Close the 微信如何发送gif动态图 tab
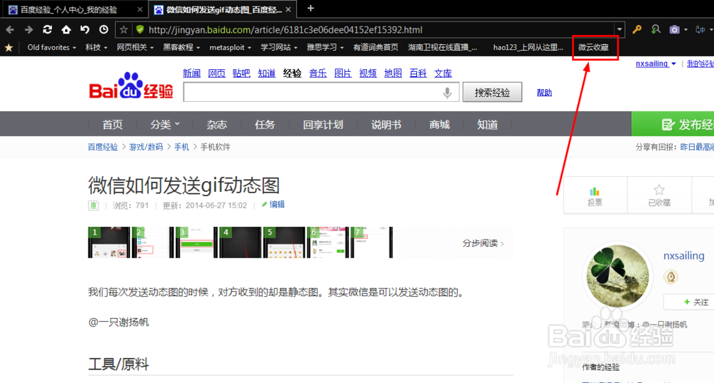Viewport: 714px width, 383px height. point(288,9)
